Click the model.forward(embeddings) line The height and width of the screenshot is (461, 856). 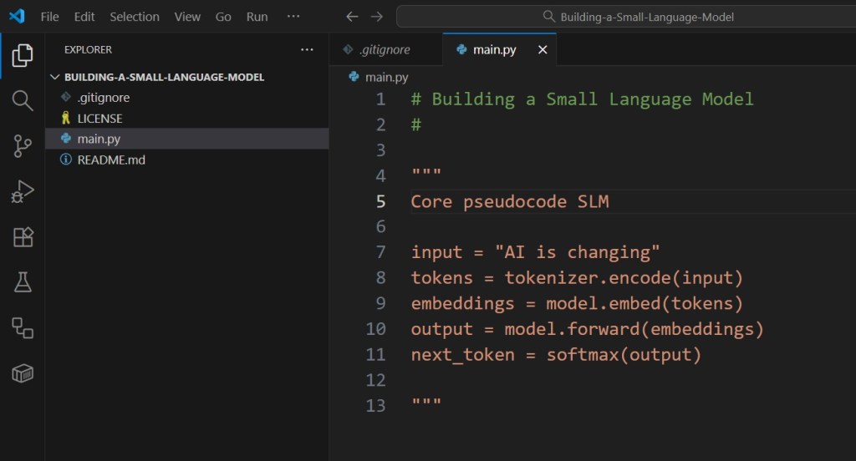tap(588, 329)
